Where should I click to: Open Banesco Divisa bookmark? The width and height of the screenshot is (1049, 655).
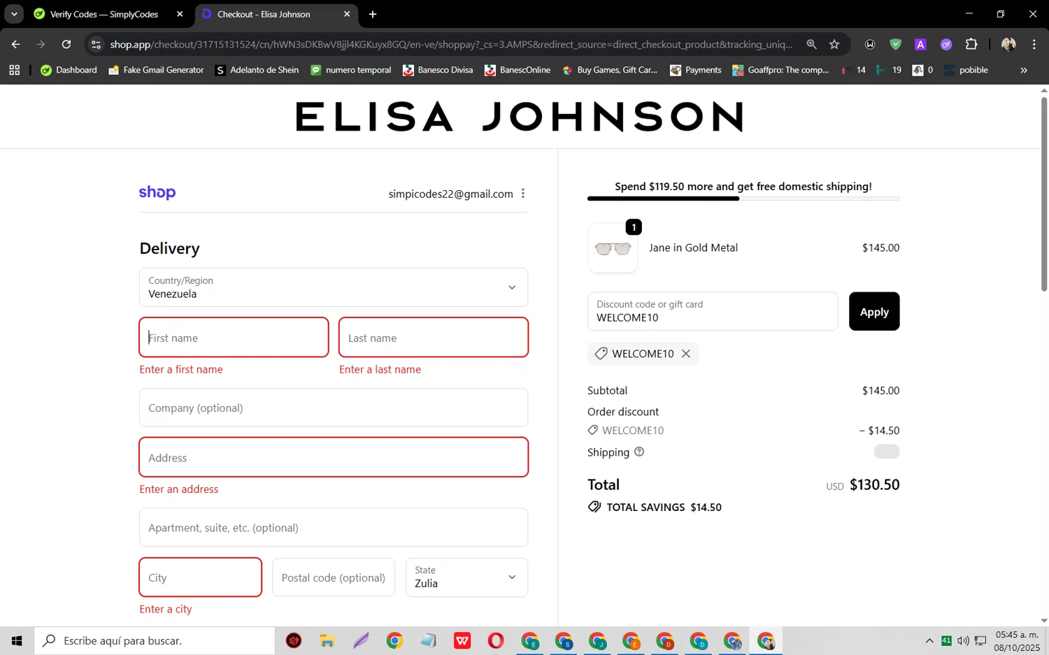coord(438,70)
